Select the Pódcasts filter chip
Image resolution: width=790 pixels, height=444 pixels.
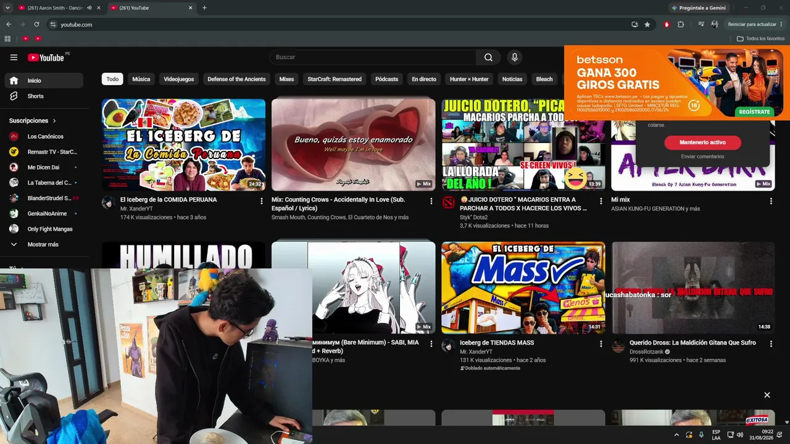(386, 79)
